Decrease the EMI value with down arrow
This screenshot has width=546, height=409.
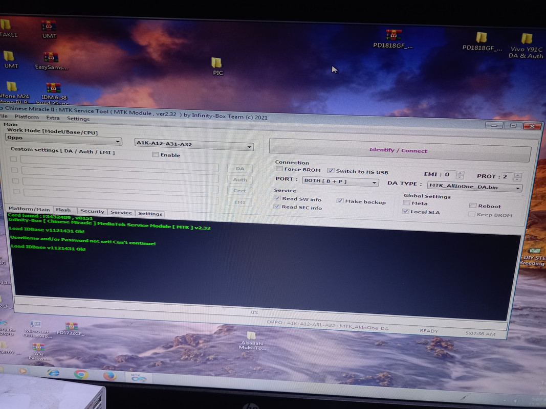[x=460, y=177]
